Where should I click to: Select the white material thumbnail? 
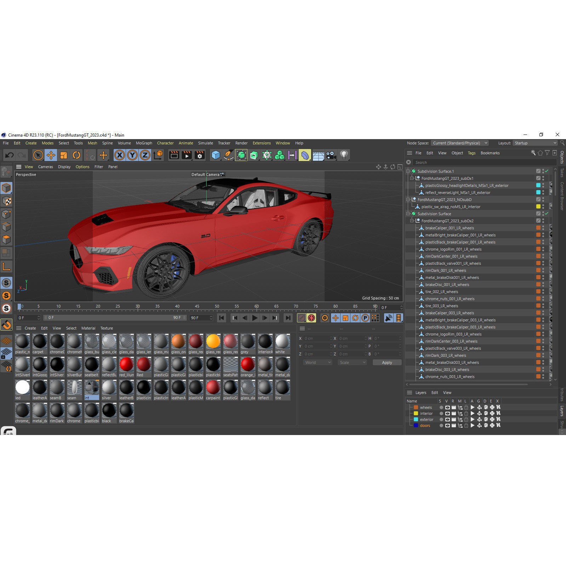[x=282, y=344]
